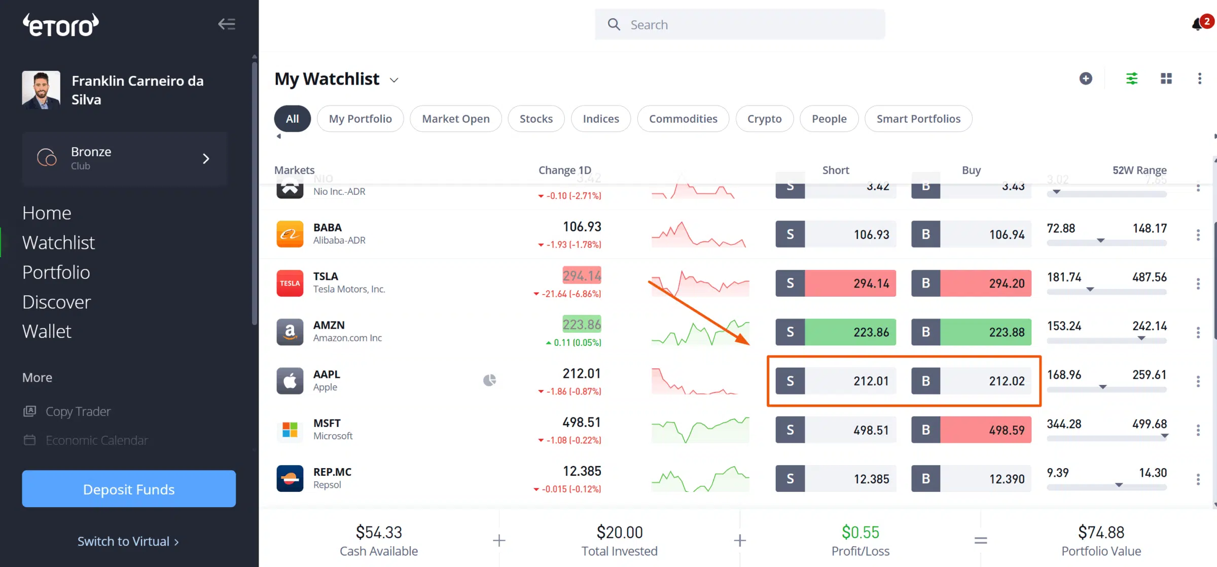Click the Microsoft MSFT logo
The width and height of the screenshot is (1217, 567).
point(290,430)
